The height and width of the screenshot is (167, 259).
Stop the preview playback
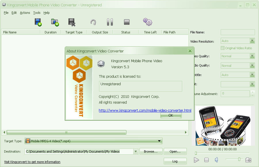click(x=206, y=160)
